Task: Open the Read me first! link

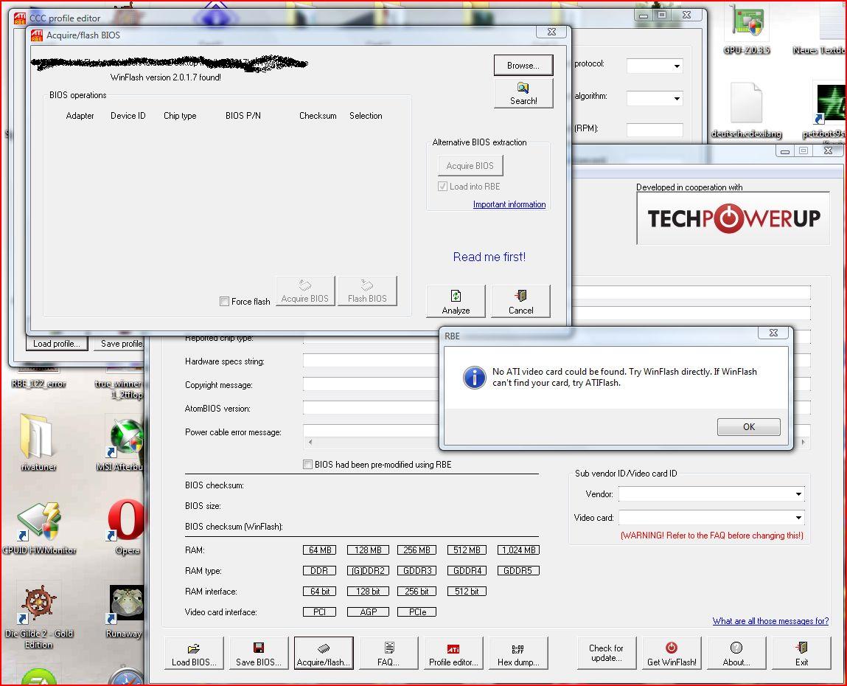Action: pos(489,257)
